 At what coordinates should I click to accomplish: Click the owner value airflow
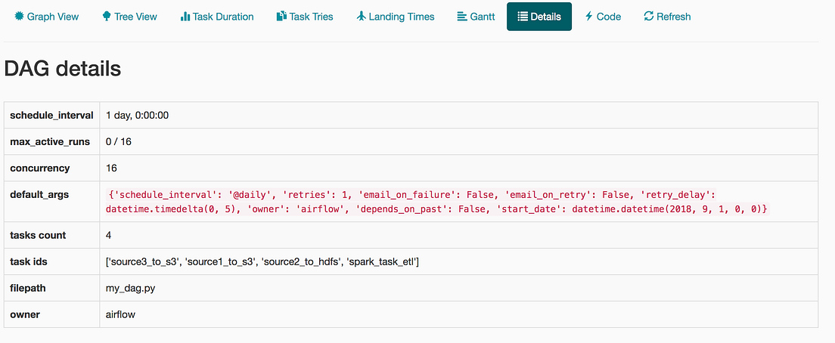(120, 315)
